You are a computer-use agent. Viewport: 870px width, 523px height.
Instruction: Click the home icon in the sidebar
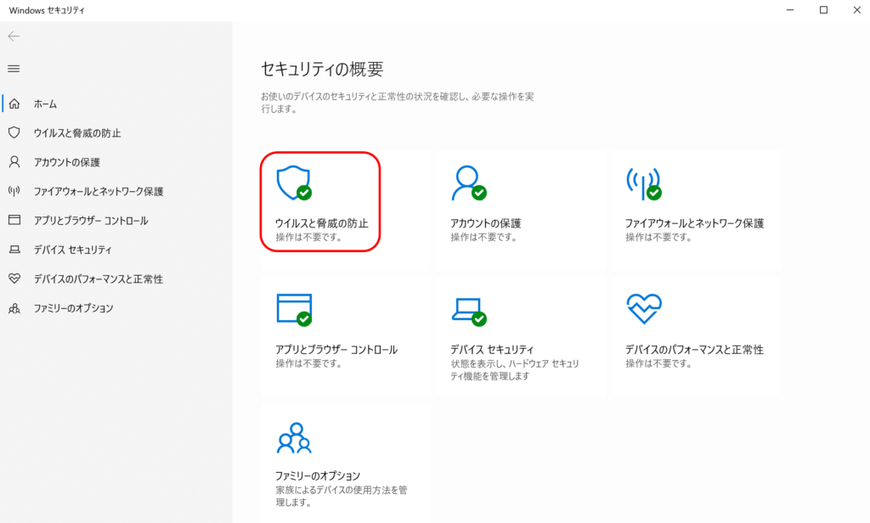pyautogui.click(x=14, y=104)
